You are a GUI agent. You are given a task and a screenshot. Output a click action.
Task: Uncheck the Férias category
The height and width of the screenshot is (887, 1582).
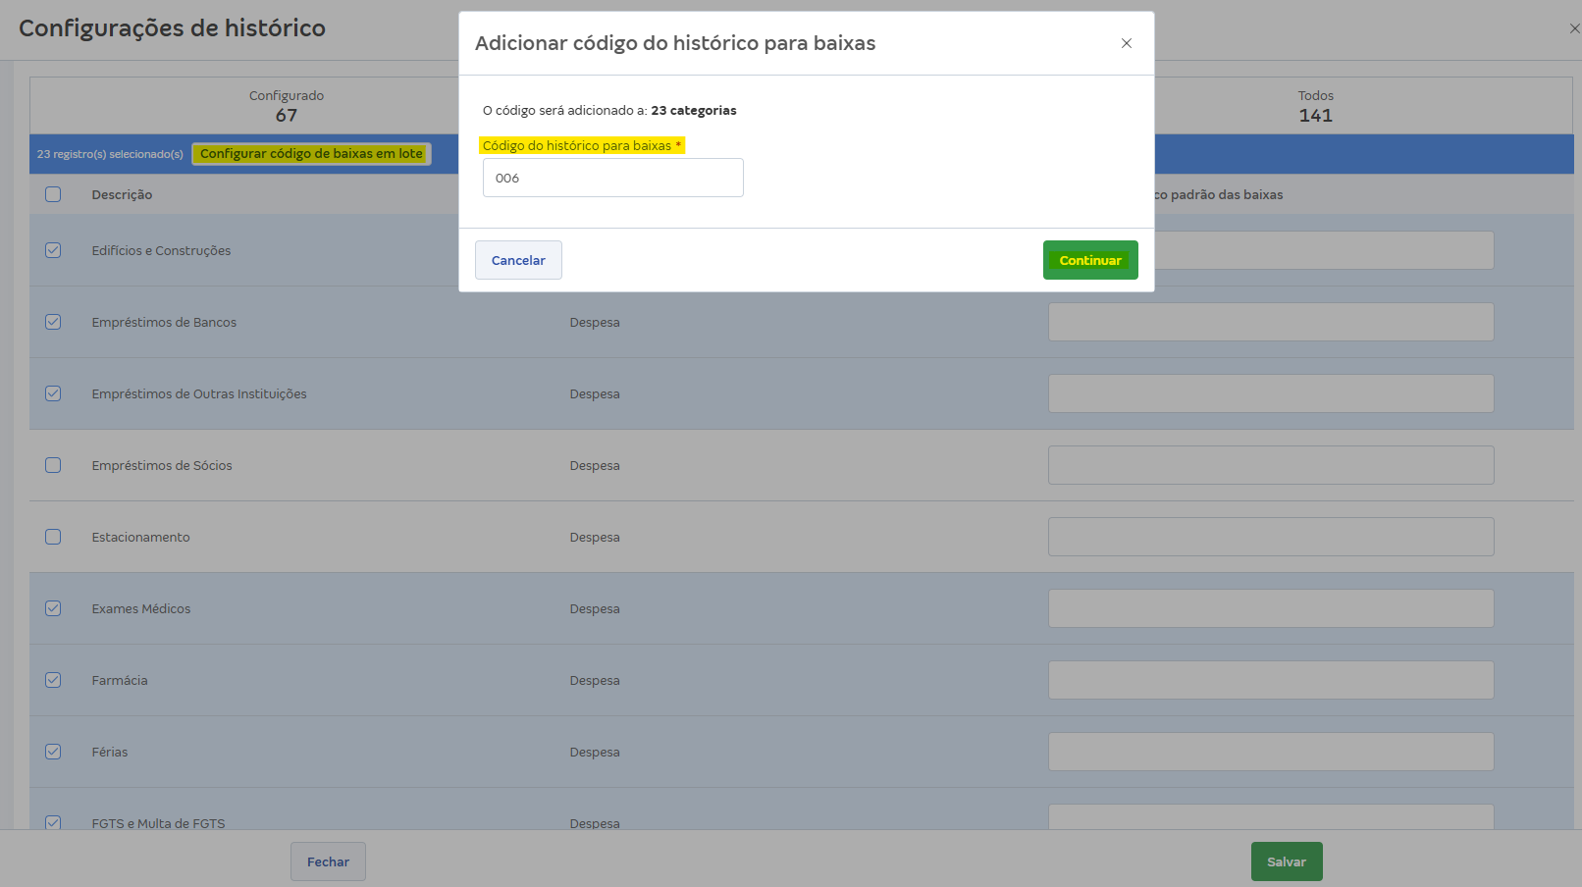53,752
